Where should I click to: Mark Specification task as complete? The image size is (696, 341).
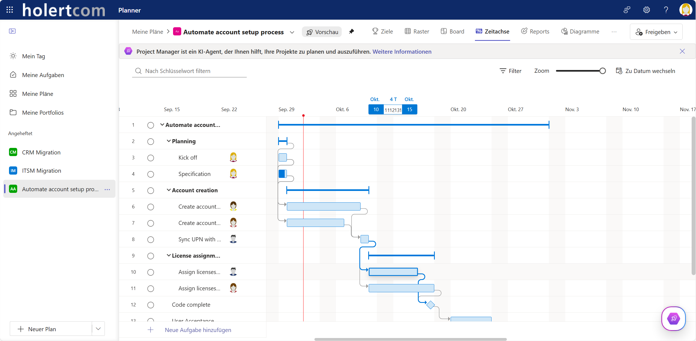151,174
